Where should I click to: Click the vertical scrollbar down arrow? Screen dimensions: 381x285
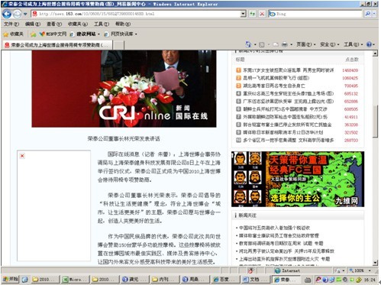coord(375,262)
